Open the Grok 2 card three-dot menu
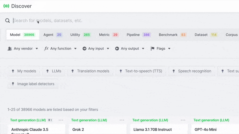Screen dimensions: 239x134 point(122,120)
